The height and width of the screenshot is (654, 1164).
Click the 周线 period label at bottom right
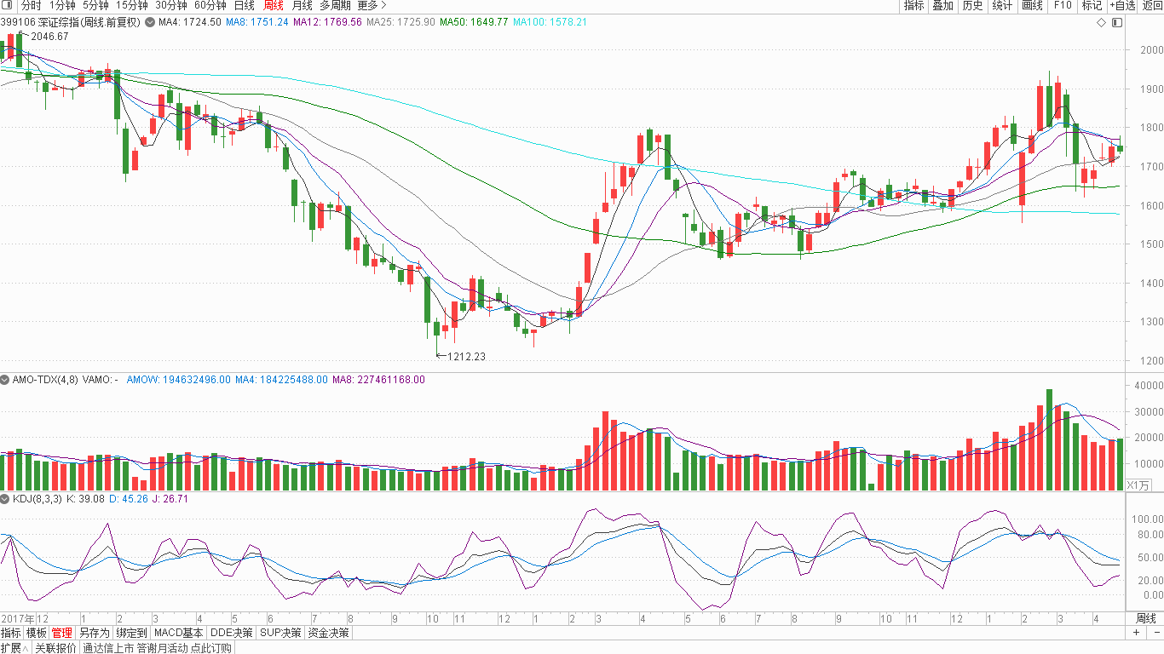[1146, 618]
